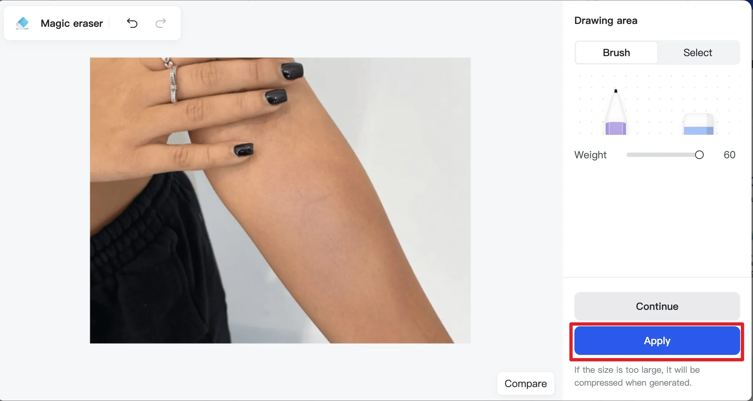Click the Compare button icon

pyautogui.click(x=525, y=383)
